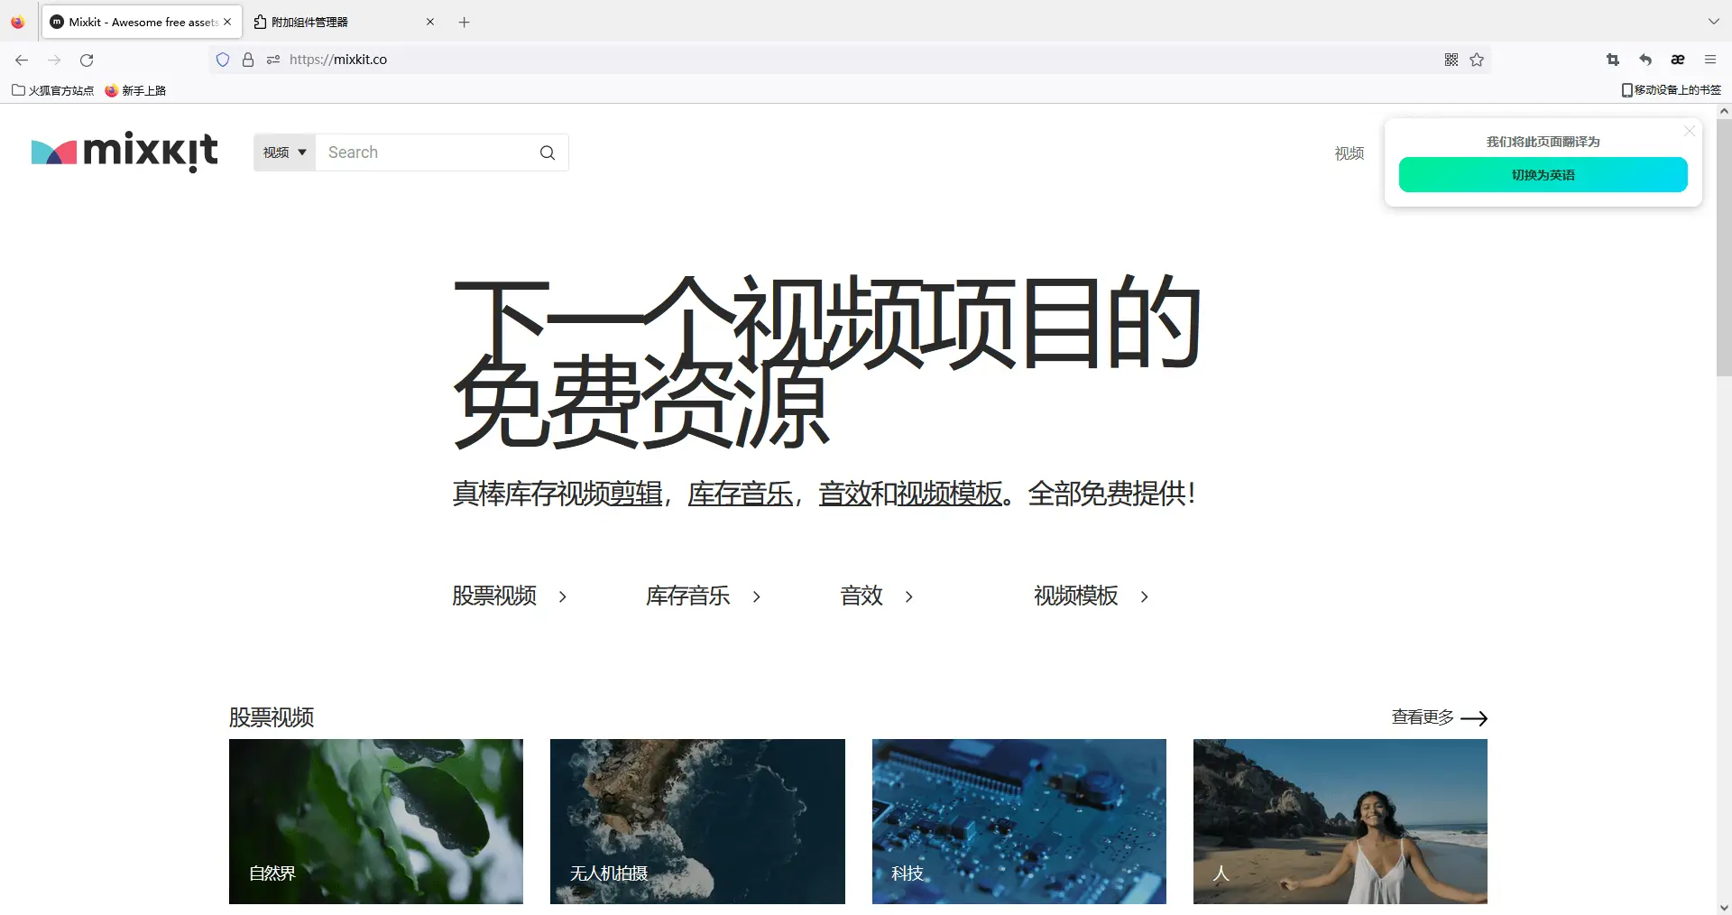Close the Mixkit tab
The width and height of the screenshot is (1732, 915).
click(227, 22)
